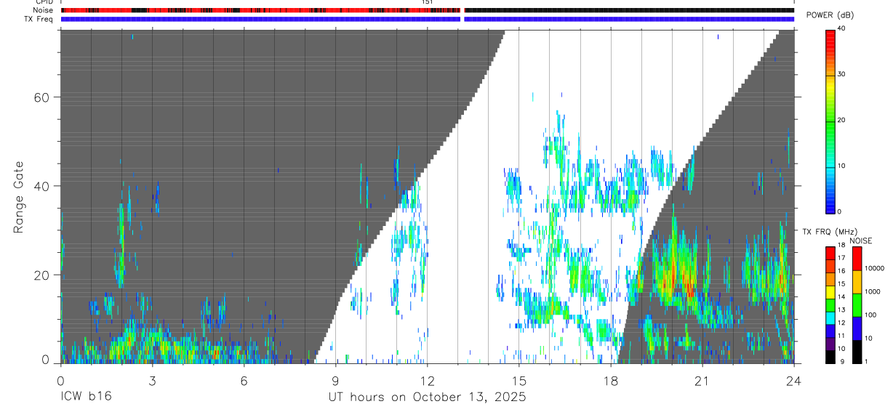Select the Range Gate y-axis label
Viewport: 893px width, 412px height.
[20, 197]
